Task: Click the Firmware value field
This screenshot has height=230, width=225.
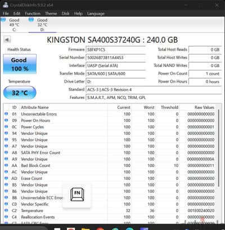Action: [115, 49]
